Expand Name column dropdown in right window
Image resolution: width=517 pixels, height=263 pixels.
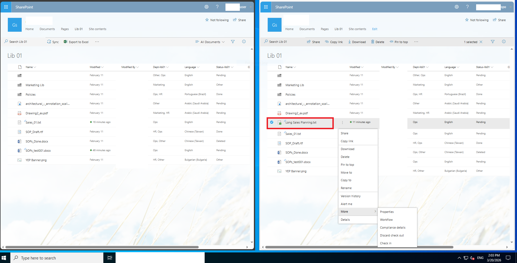click(295, 67)
